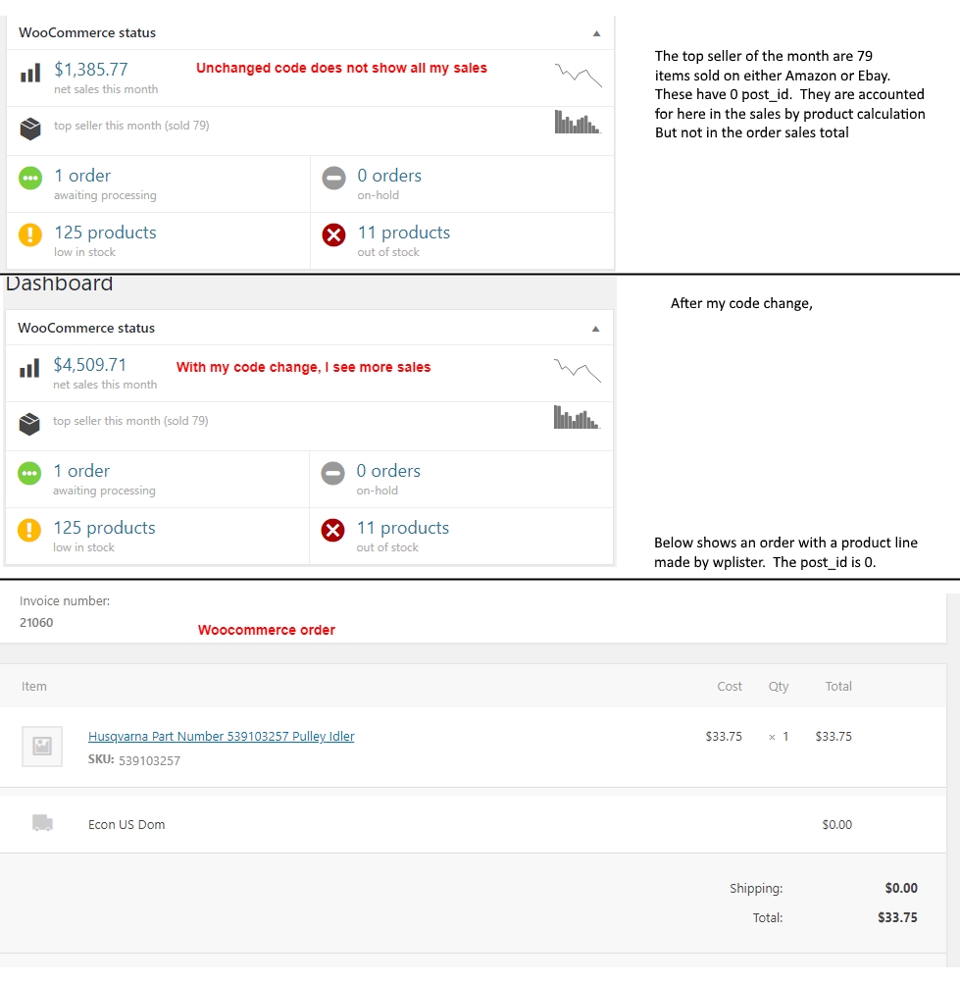Click the net sales bar chart icon
The width and height of the screenshot is (960, 984).
click(29, 72)
